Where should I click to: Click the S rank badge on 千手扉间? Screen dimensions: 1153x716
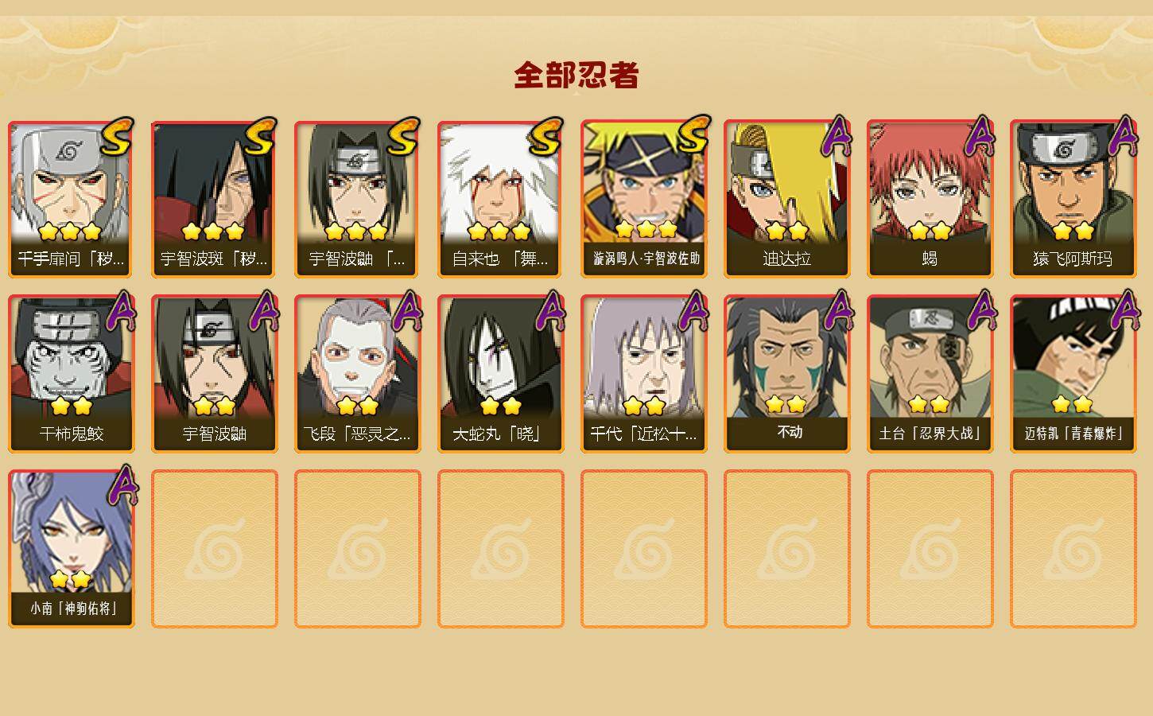[x=117, y=136]
